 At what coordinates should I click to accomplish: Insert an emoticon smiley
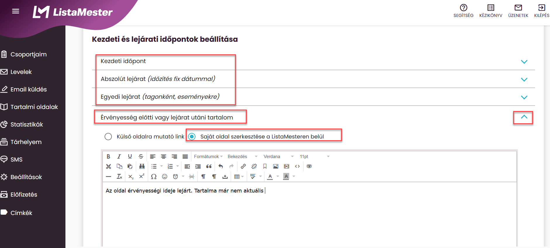pos(165,176)
